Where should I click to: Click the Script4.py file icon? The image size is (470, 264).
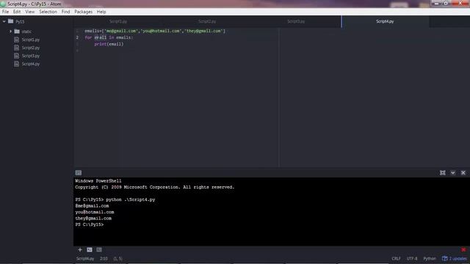17,64
